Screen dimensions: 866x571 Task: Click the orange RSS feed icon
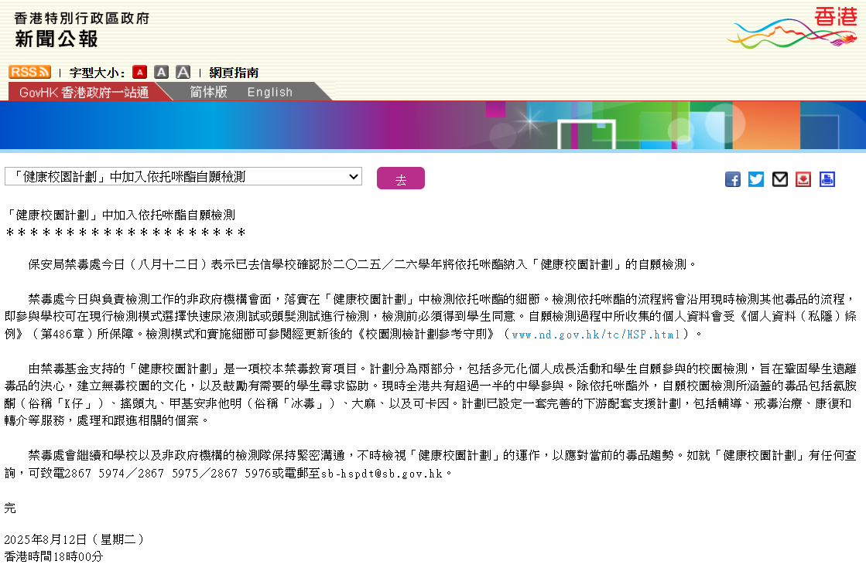click(x=29, y=72)
